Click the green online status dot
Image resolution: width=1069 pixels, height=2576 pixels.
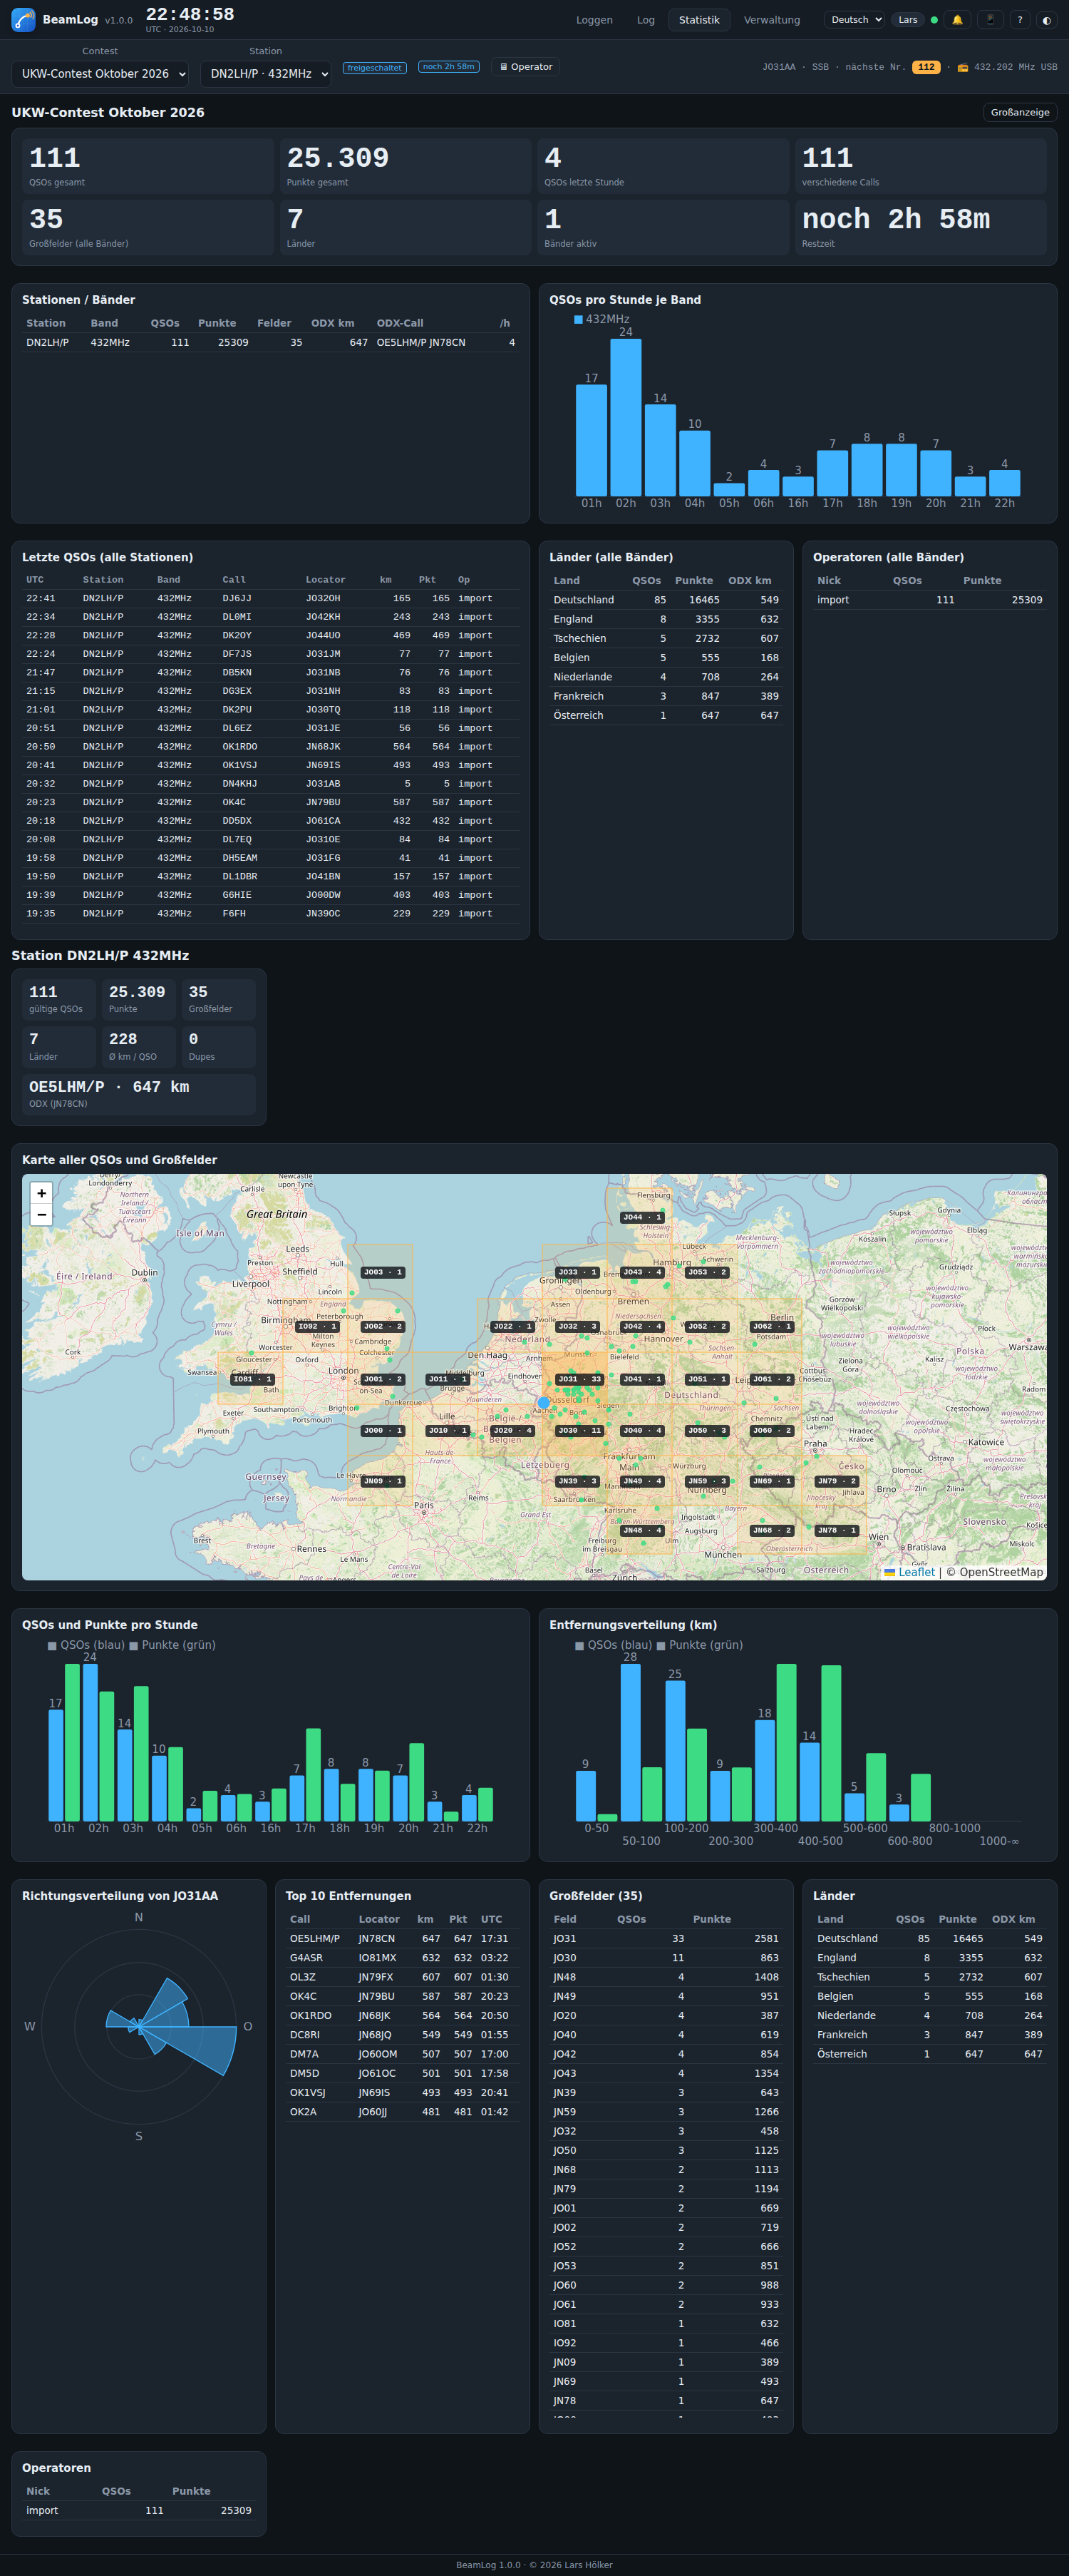click(934, 20)
